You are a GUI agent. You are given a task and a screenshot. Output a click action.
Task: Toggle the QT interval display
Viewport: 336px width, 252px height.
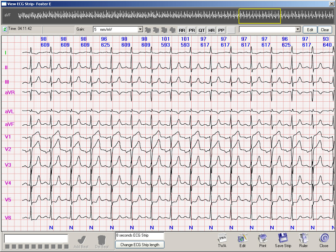coord(201,30)
